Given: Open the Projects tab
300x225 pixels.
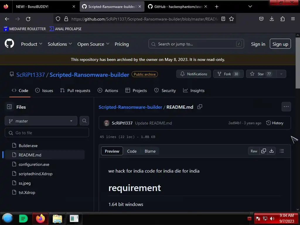Looking at the screenshot, I should click(x=136, y=91).
